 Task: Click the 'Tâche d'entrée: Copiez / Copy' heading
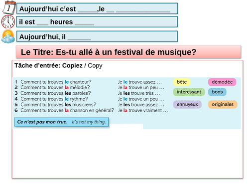pyautogui.click(x=58, y=66)
